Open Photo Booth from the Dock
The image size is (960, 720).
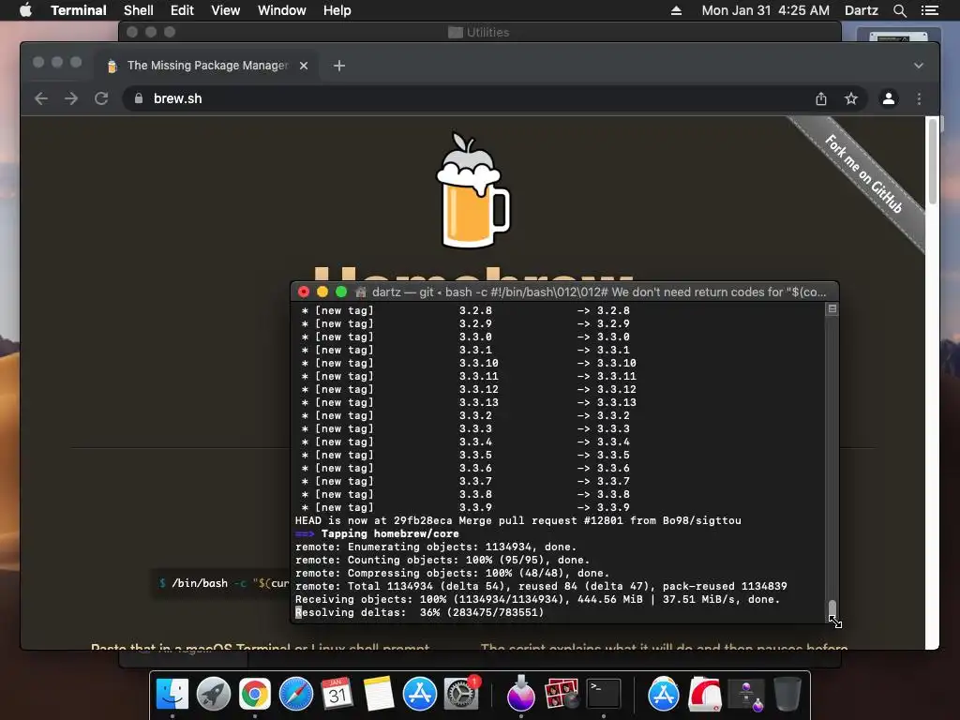click(x=562, y=694)
